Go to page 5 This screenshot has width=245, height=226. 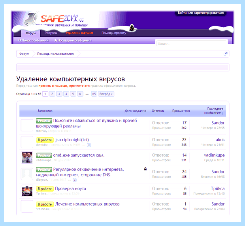73,94
